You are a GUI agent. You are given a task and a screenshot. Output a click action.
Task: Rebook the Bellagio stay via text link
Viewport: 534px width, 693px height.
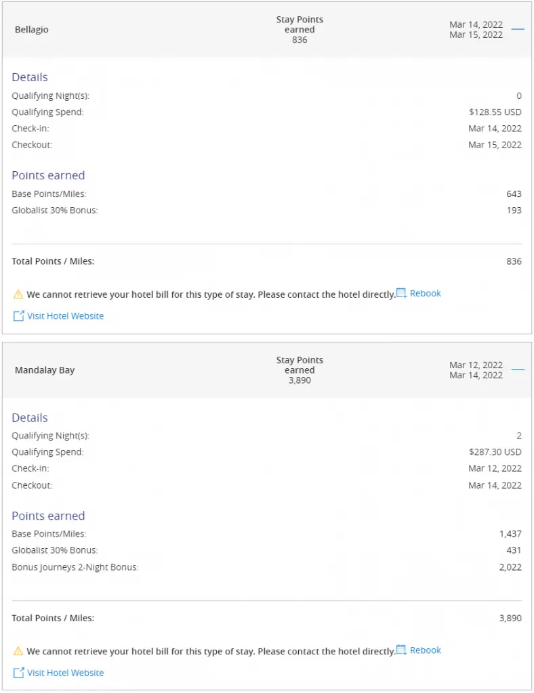coord(426,294)
